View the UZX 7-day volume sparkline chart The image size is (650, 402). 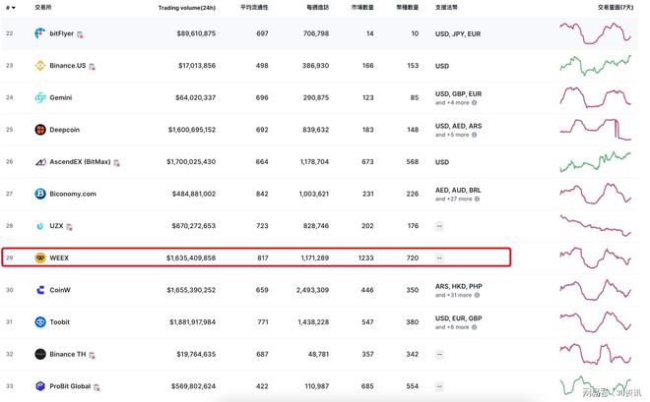[x=595, y=225]
